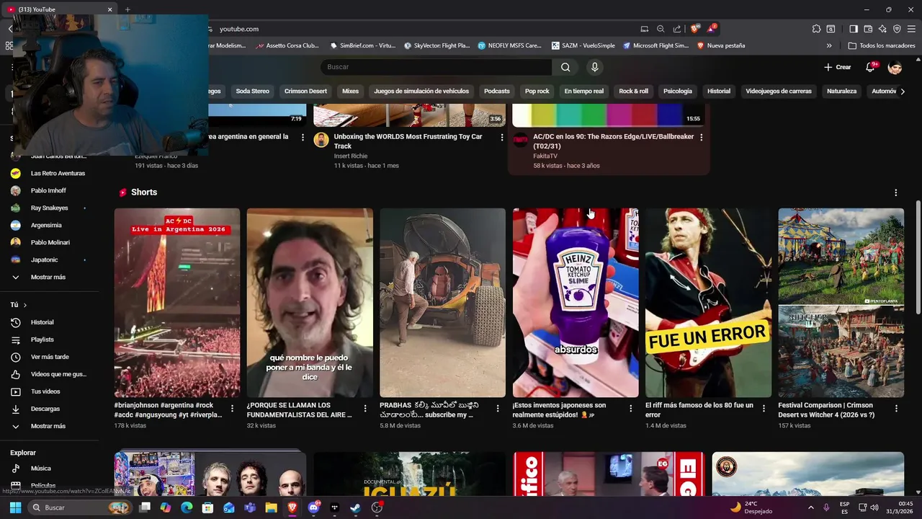The height and width of the screenshot is (519, 922).
Task: Open the browser extensions puzzle icon
Action: coord(816,29)
